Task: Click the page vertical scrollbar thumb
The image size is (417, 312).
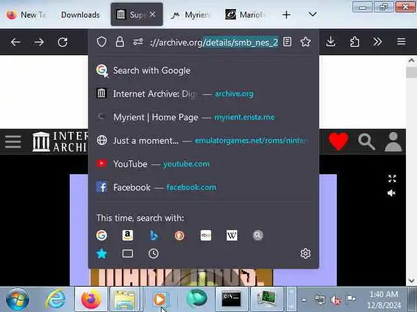Action: (411, 72)
